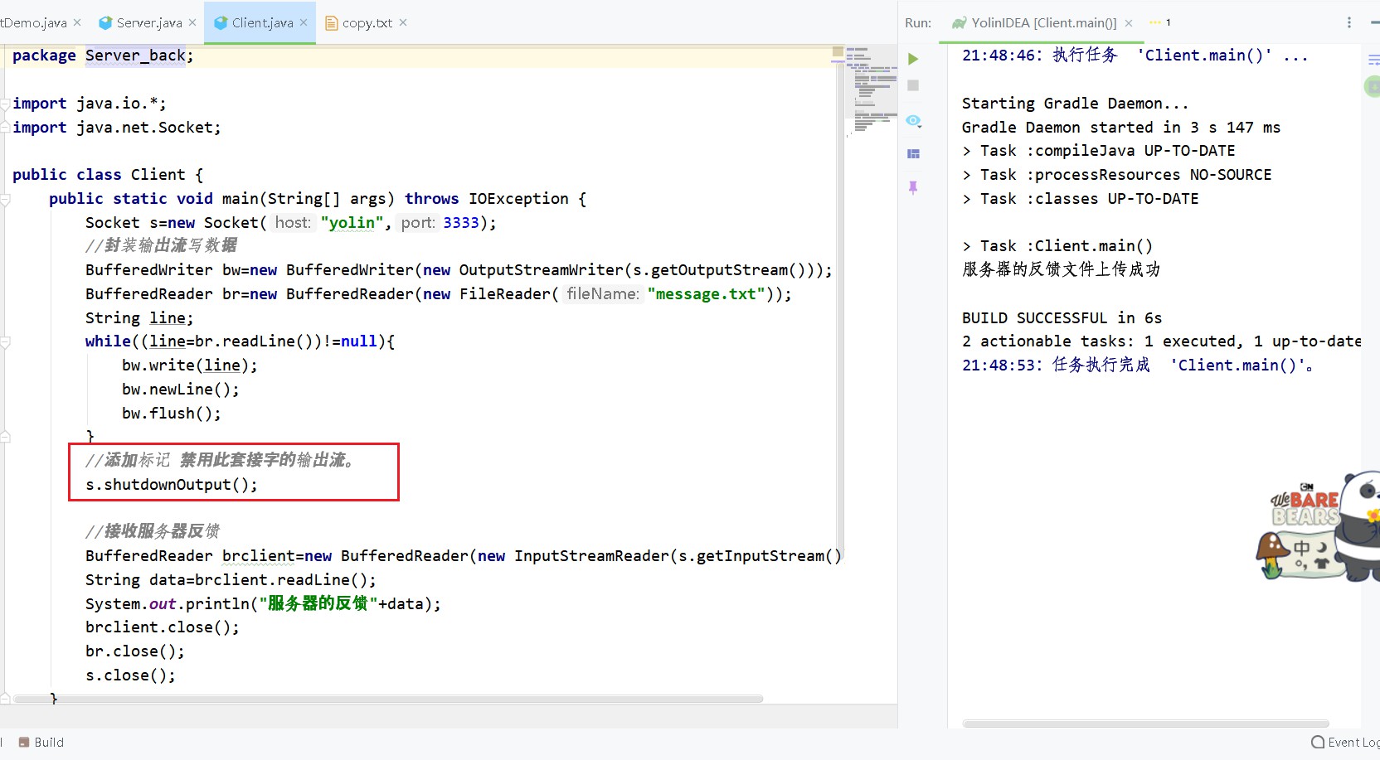Click fold end marker at main method closing brace
Viewport: 1380px width, 760px height.
(x=6, y=697)
